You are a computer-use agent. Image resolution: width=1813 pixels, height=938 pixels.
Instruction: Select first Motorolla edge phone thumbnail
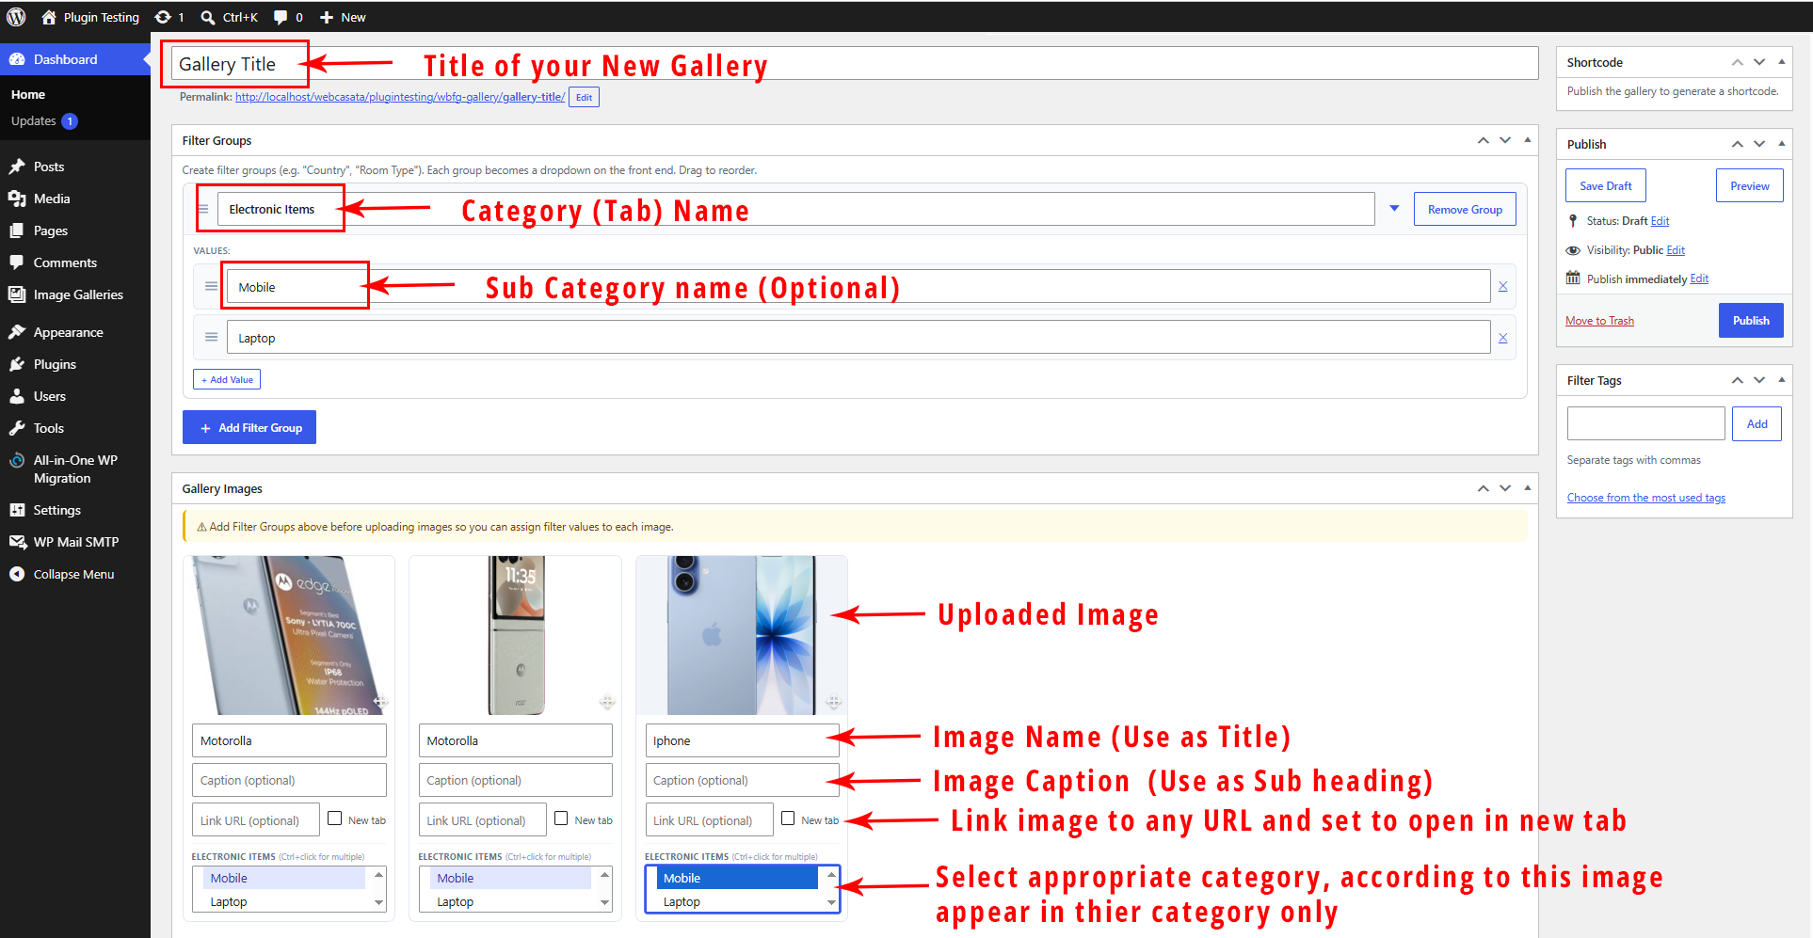click(x=289, y=635)
